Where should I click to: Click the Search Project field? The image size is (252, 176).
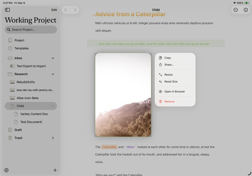(31, 29)
